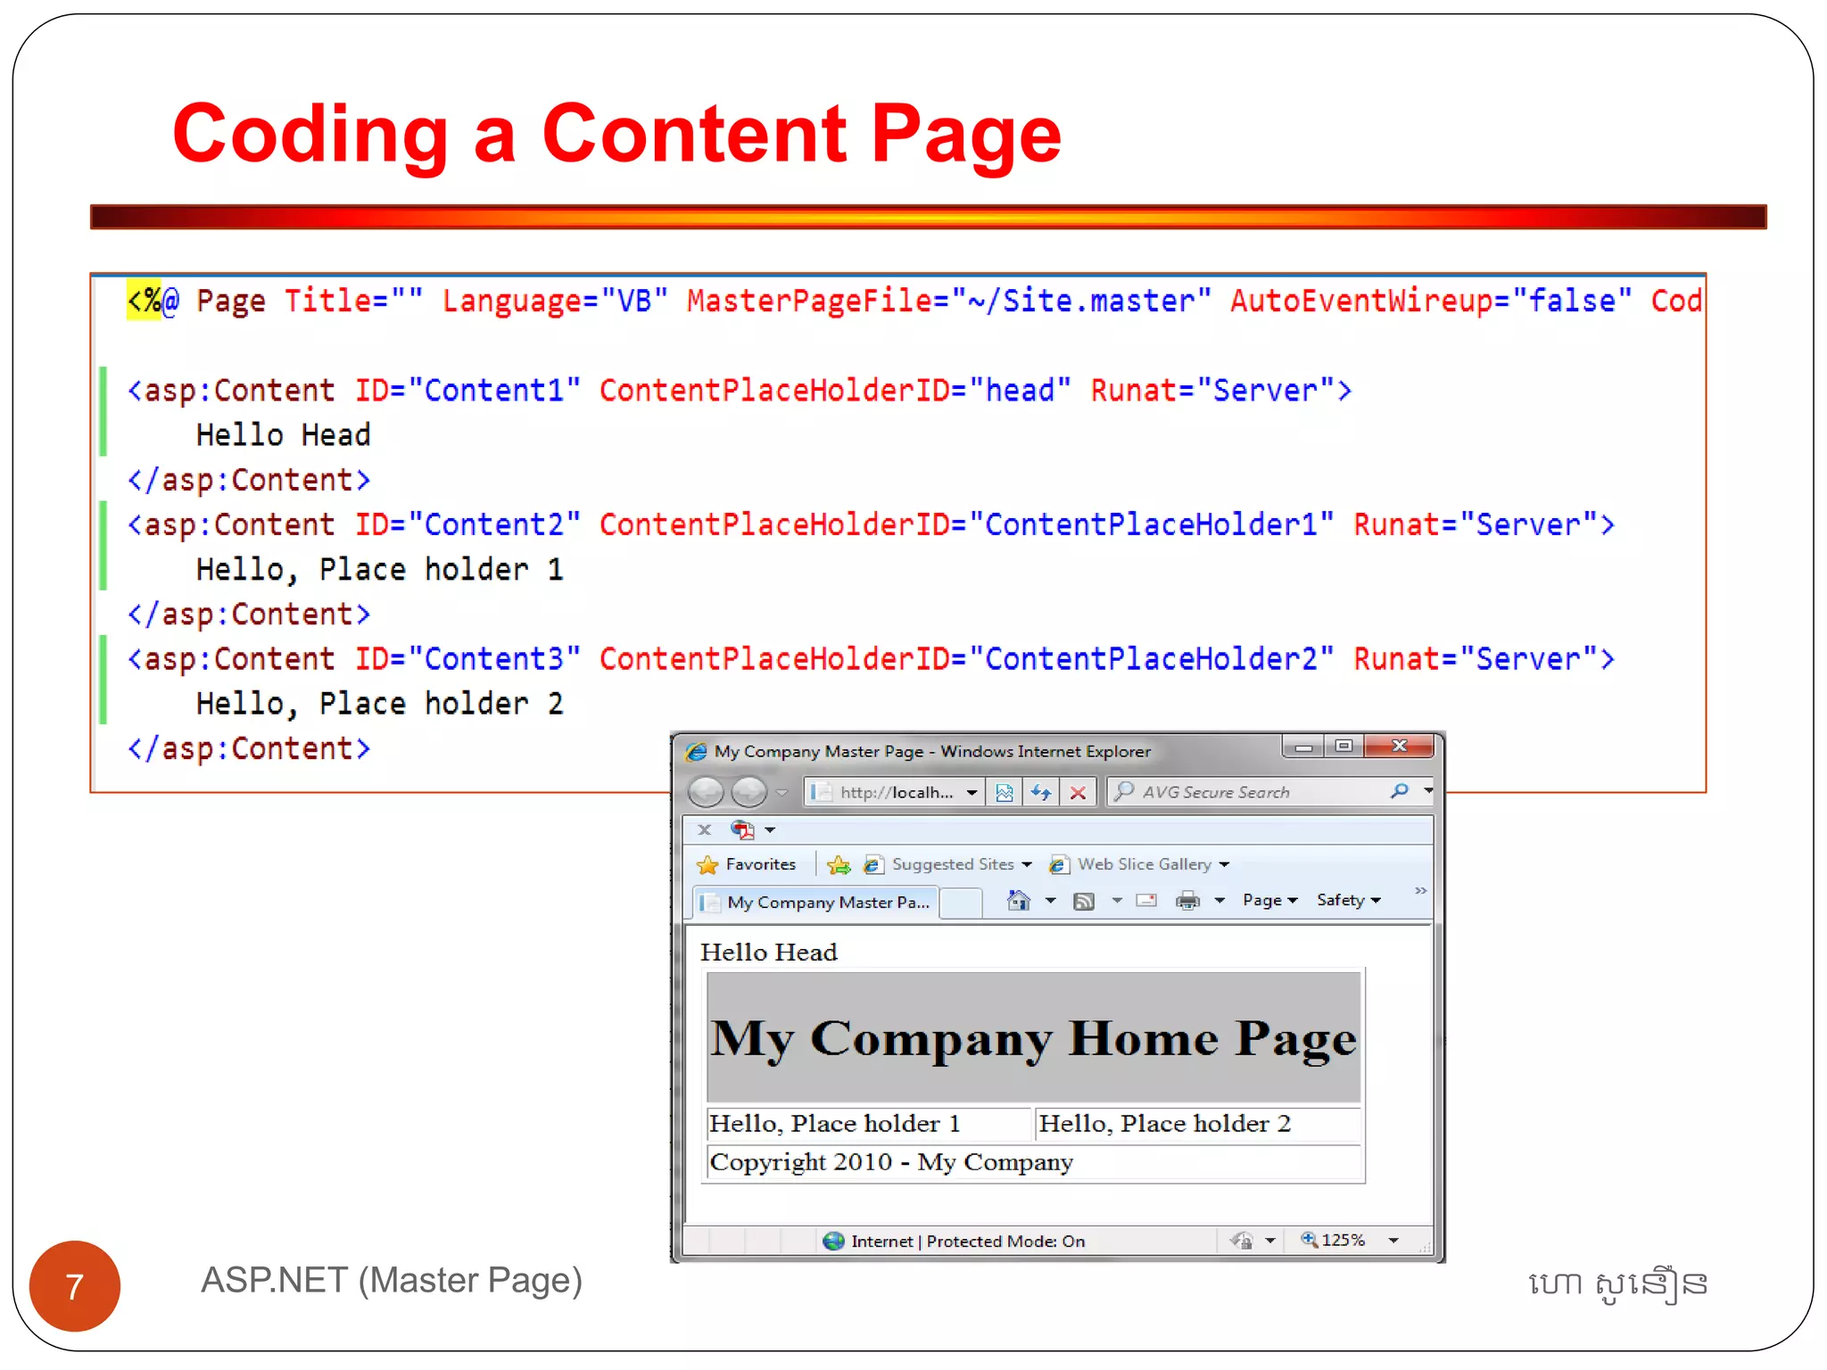Expand the zoom level dropdown arrow
Image resolution: width=1827 pixels, height=1370 pixels.
pos(1393,1241)
